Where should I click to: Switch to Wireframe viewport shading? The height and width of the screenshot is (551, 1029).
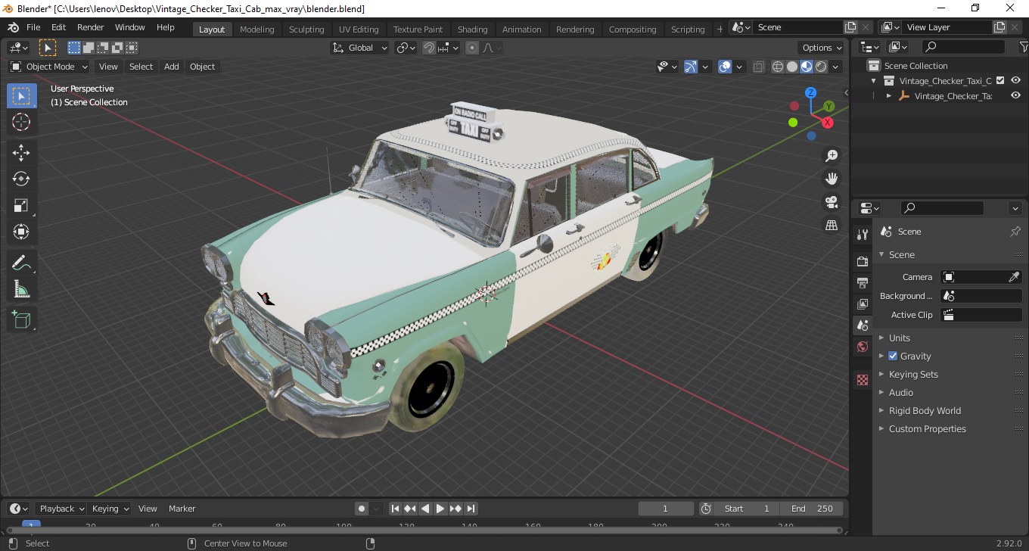click(778, 67)
